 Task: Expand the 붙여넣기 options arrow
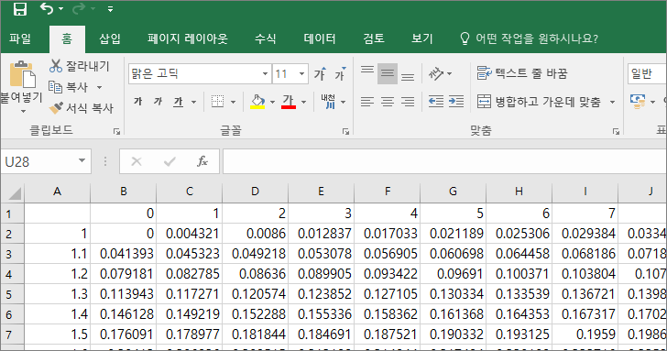23,112
